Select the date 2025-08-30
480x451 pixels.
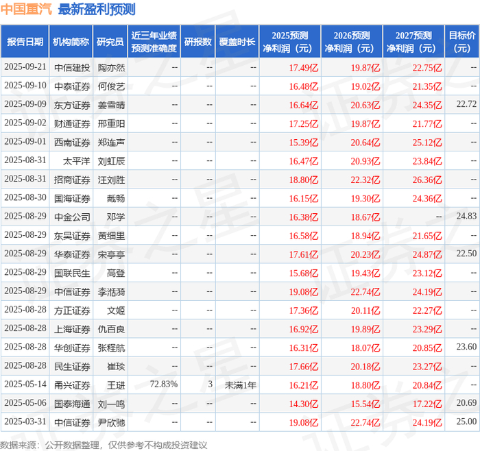coord(25,197)
